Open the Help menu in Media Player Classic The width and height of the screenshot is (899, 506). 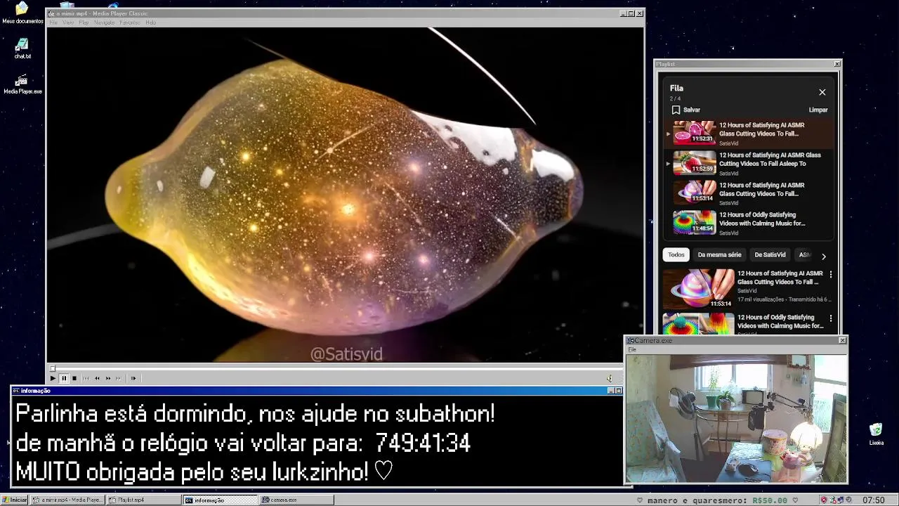pos(150,22)
